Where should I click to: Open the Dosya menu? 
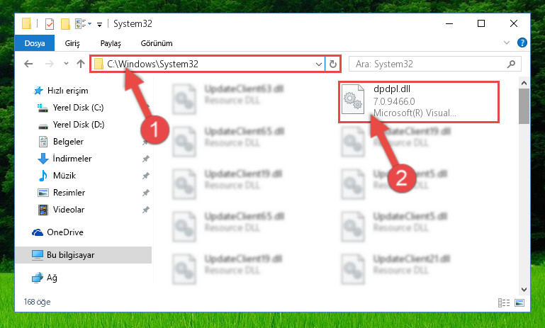35,43
